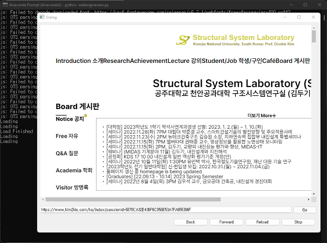Click the vertical scrollbar down arrow
The width and height of the screenshot is (327, 243).
314,194
